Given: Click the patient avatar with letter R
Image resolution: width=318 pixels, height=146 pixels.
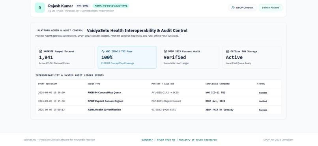Looking at the screenshot, I should click(40, 8).
